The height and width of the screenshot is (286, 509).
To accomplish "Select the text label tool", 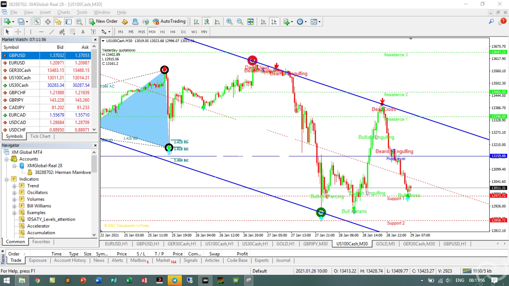I will pos(83,32).
